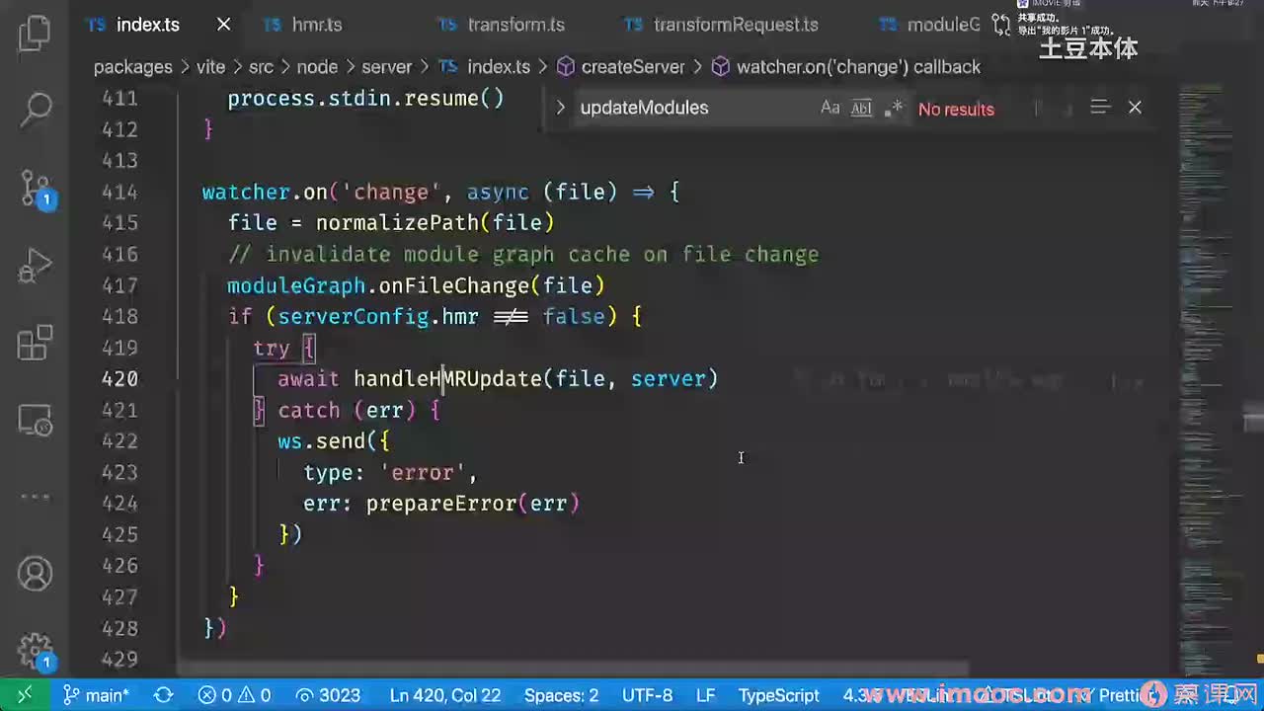Image resolution: width=1264 pixels, height=711 pixels.
Task: Switch to the transformRequest.ts tab
Action: tap(735, 25)
